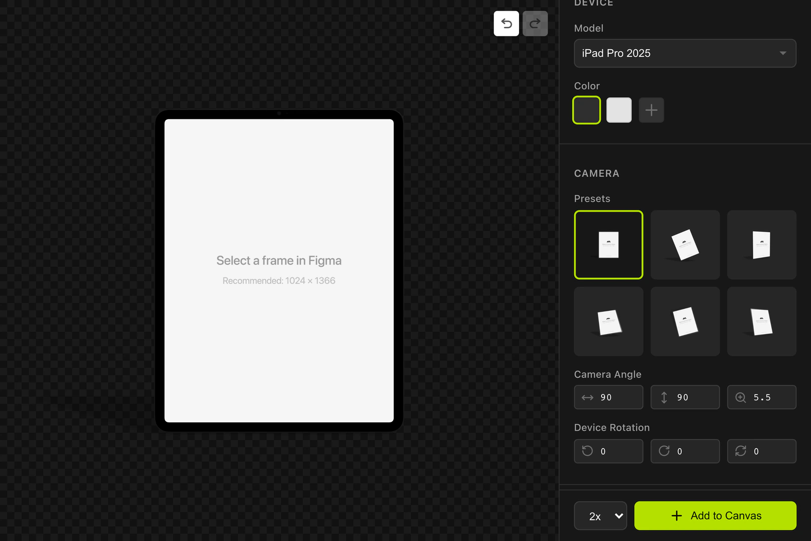Add a custom color with the plus swatch
The width and height of the screenshot is (811, 541).
click(651, 110)
